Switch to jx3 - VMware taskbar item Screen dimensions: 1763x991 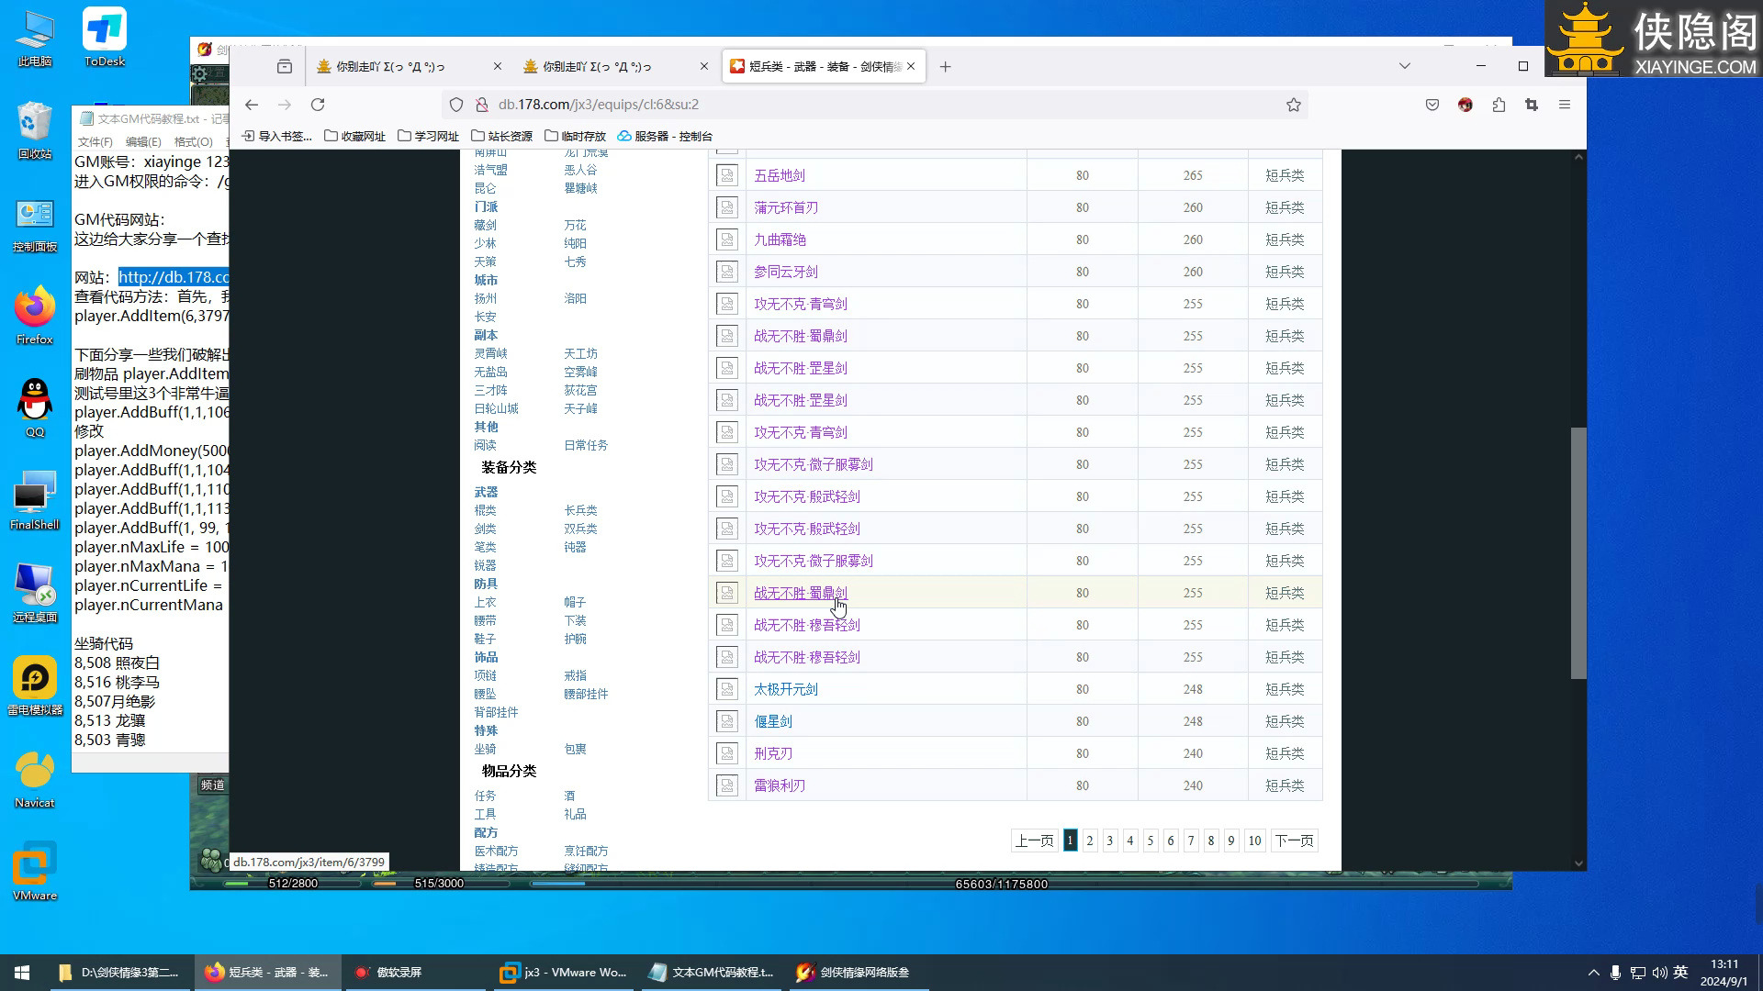[563, 973]
